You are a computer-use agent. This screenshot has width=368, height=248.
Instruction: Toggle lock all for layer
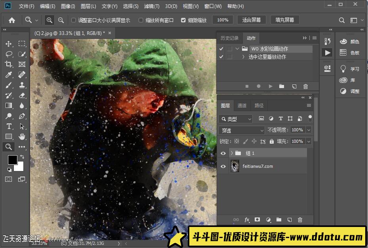271,141
